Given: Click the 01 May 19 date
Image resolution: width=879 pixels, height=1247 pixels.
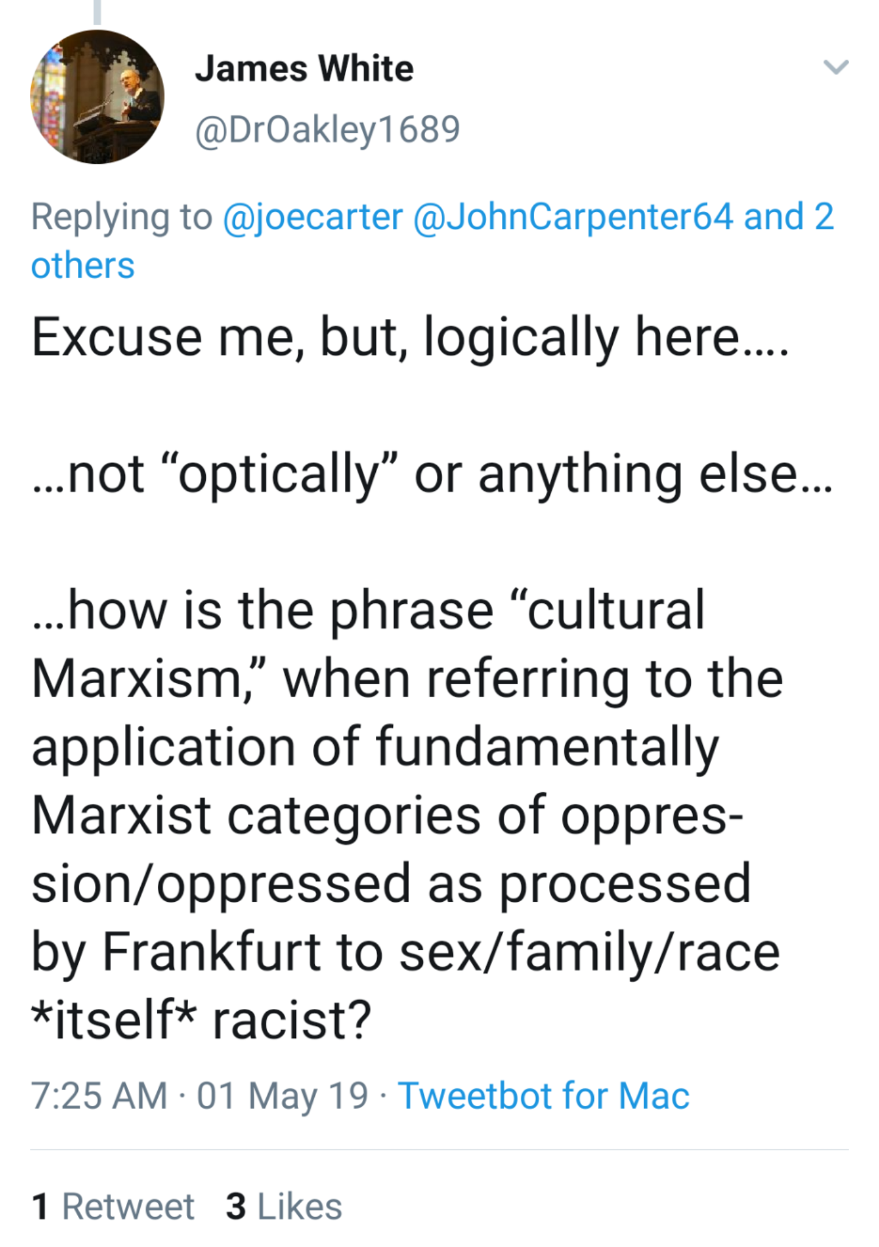Looking at the screenshot, I should click(282, 1095).
